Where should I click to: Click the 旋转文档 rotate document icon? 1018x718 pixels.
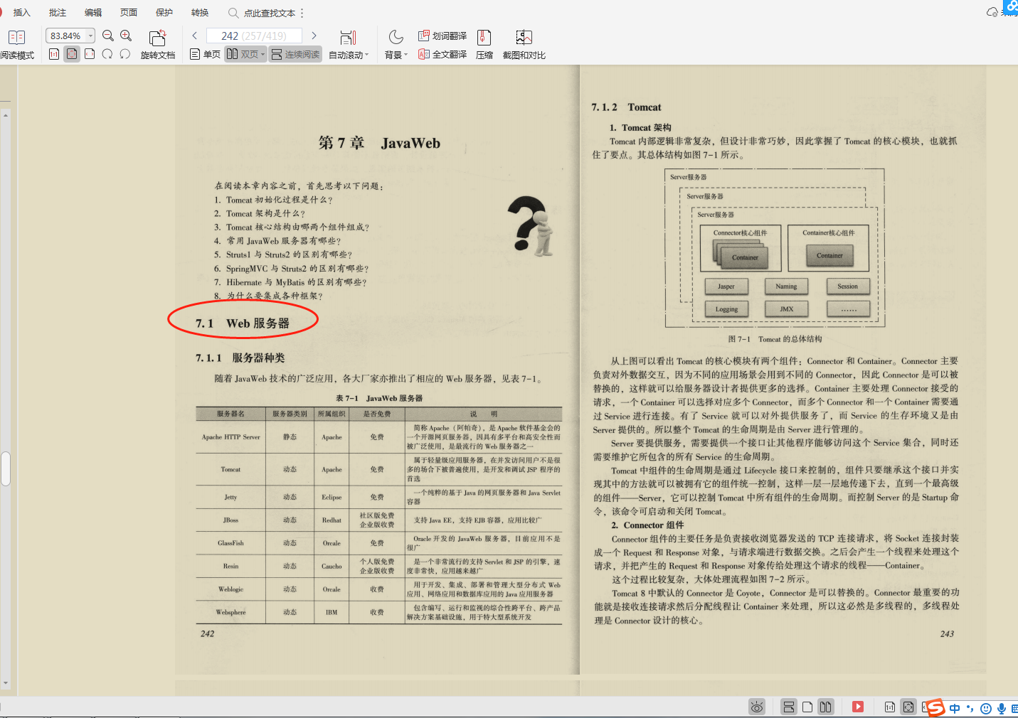[158, 41]
